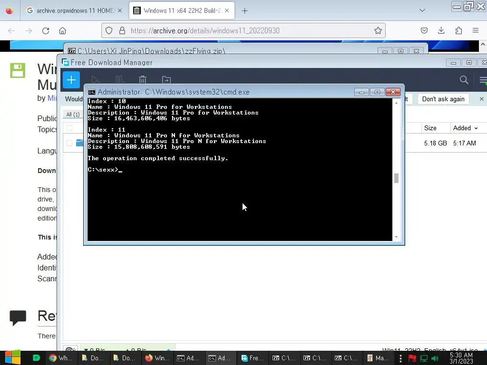Screen dimensions: 487x365
Task: Click the site security padlock icon
Action: pos(122,30)
